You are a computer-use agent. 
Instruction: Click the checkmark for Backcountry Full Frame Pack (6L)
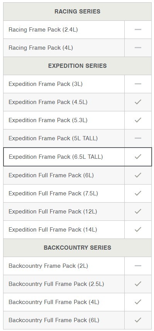tap(138, 320)
